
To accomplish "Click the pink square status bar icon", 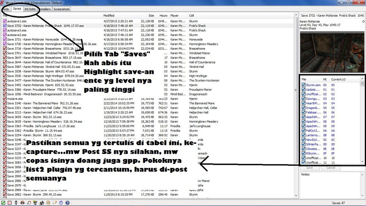I will click(x=9, y=203).
